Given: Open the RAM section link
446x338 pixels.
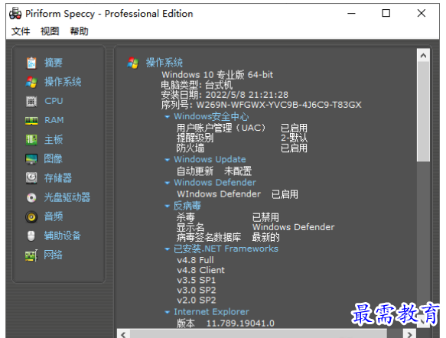Looking at the screenshot, I should click(54, 120).
